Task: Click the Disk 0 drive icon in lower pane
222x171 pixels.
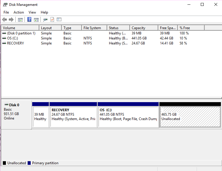Action: click(x=6, y=105)
